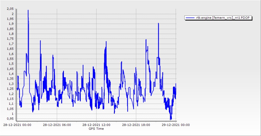Select the 1,5 y-axis tick label
The width and height of the screenshot is (261, 136).
[11, 64]
